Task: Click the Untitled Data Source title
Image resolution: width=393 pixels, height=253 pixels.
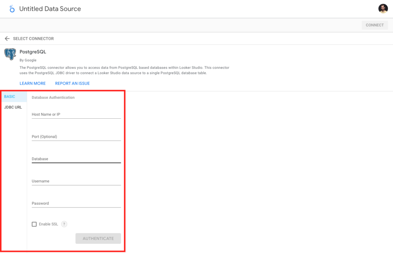Action: tap(50, 8)
